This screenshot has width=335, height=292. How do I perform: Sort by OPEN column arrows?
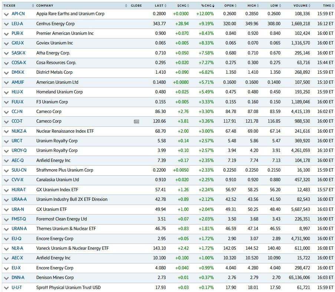[x=236, y=6]
